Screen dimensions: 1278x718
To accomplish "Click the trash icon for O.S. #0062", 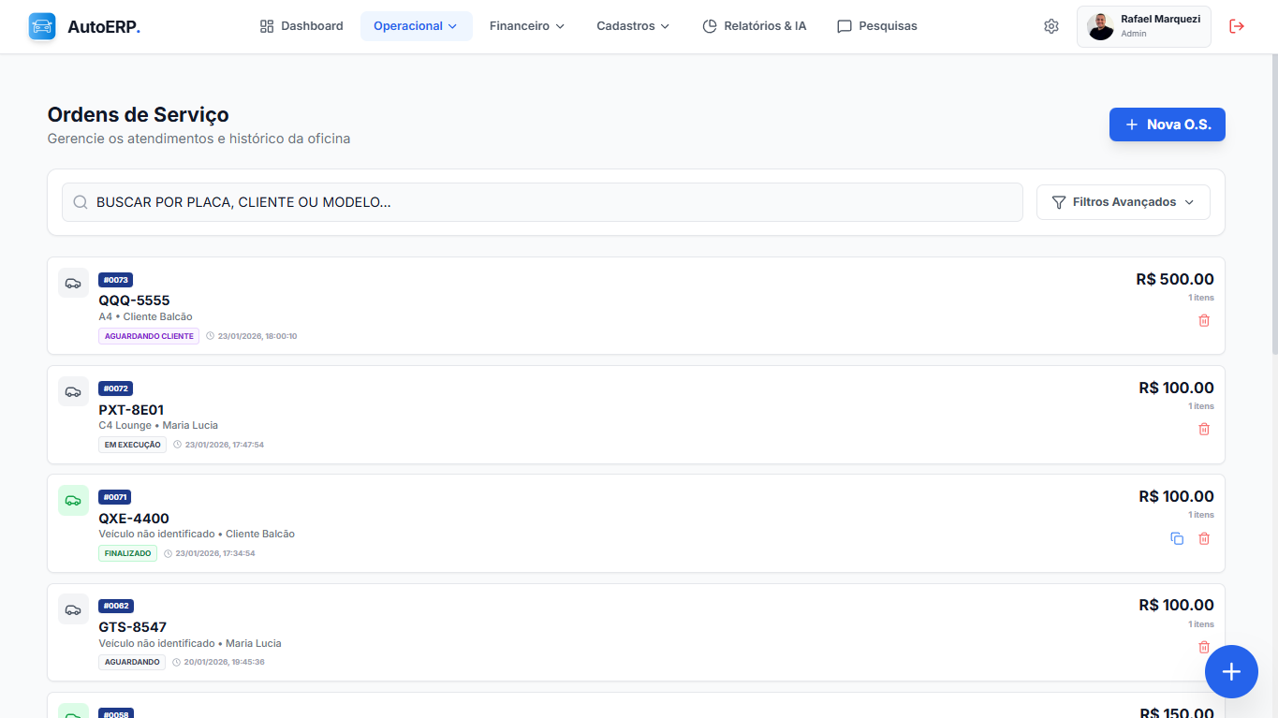I will [x=1204, y=647].
